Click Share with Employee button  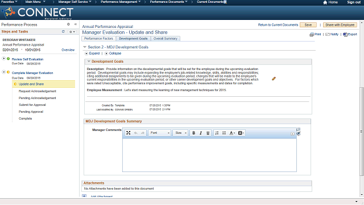[340, 25]
